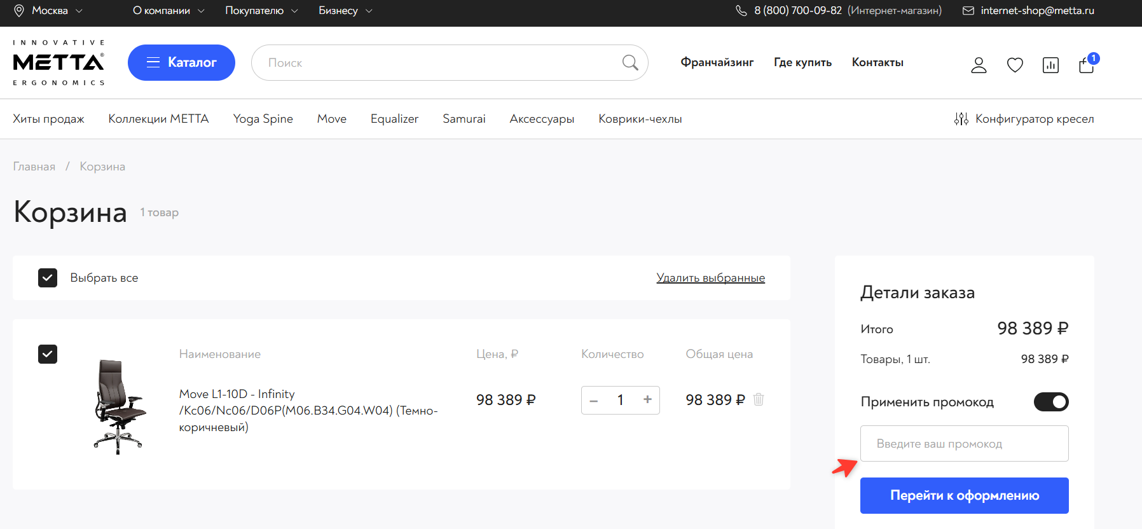Click the Итого total 98 389 ₽ amount
The height and width of the screenshot is (529, 1142).
point(1033,328)
